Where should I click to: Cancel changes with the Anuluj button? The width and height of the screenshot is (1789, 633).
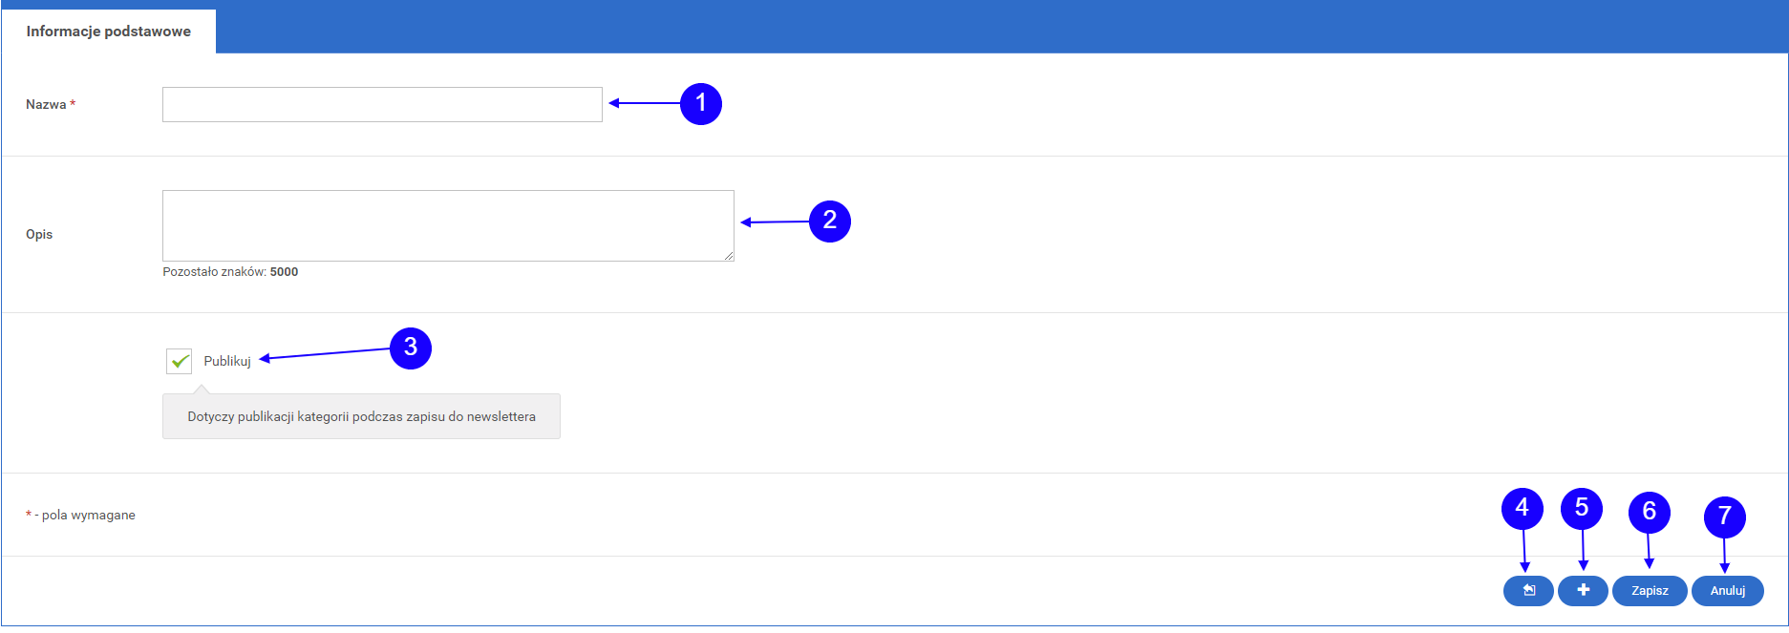(1728, 591)
